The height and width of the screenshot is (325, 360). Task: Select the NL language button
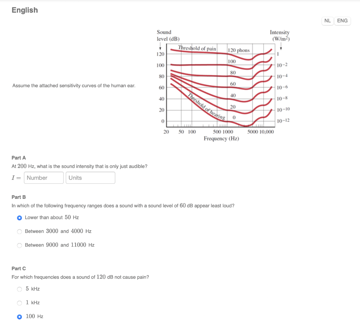(x=327, y=21)
